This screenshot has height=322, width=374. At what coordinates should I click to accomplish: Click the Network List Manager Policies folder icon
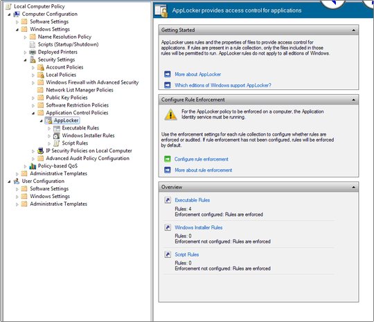click(x=41, y=90)
